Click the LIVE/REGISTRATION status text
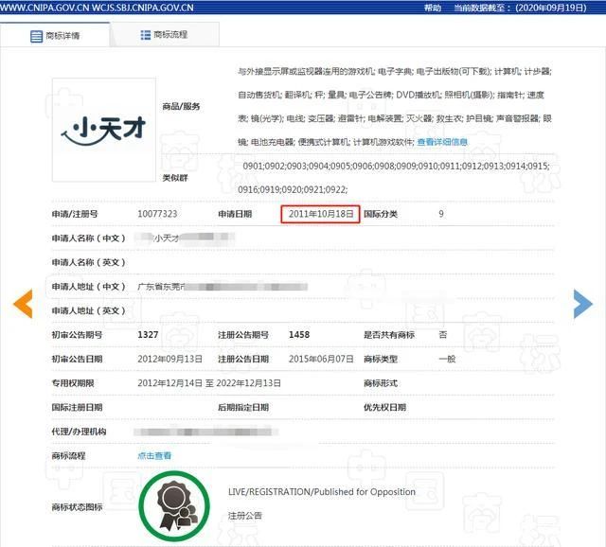Screen dimensions: 606x547 coord(322,492)
